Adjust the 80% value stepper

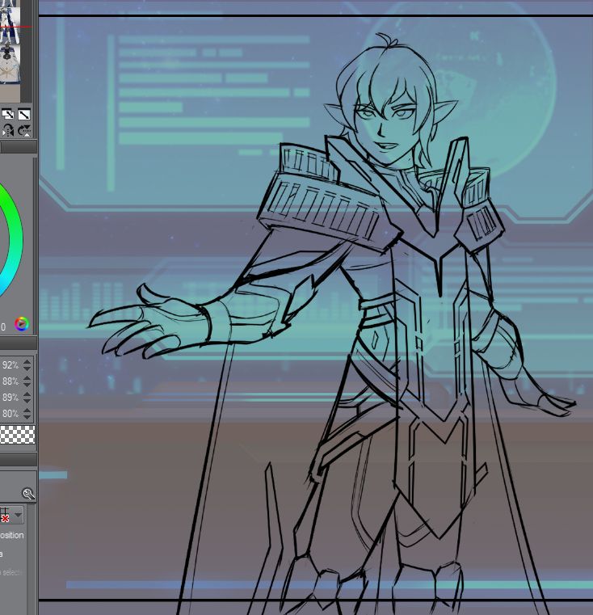pos(27,414)
